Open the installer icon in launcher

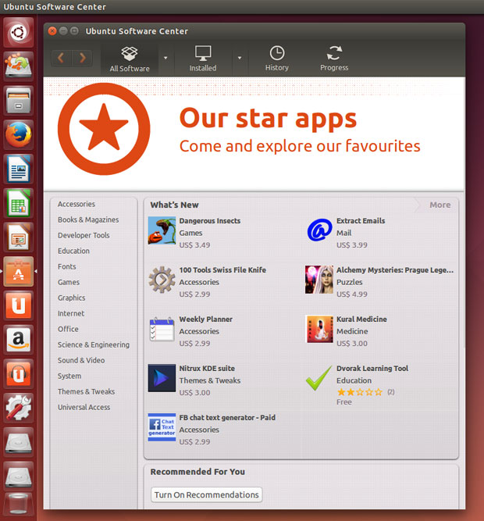pos(18,66)
